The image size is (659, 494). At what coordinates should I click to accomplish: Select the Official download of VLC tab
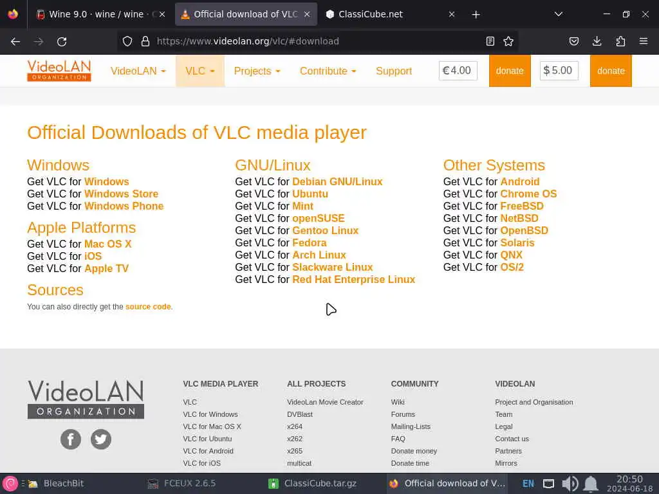click(246, 14)
